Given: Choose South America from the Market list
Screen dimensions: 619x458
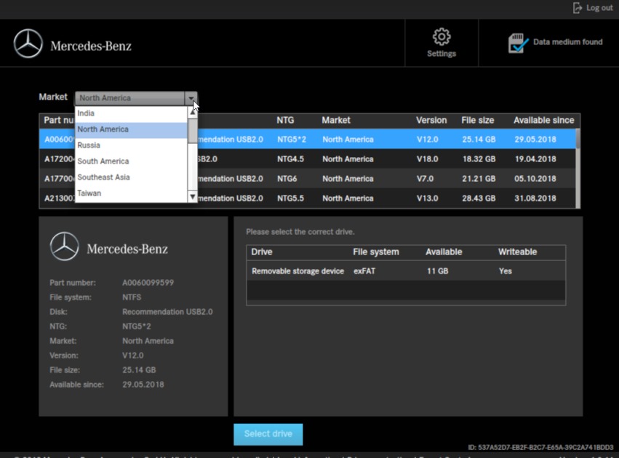Looking at the screenshot, I should tap(131, 161).
